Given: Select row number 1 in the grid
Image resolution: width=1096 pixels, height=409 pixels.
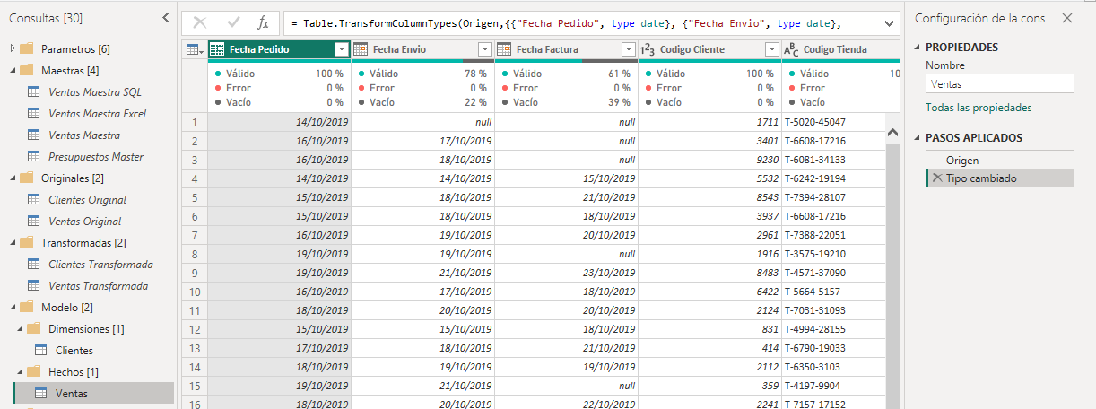Looking at the screenshot, I should (195, 122).
